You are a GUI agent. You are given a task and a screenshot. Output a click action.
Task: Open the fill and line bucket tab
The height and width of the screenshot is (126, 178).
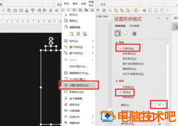point(117,33)
